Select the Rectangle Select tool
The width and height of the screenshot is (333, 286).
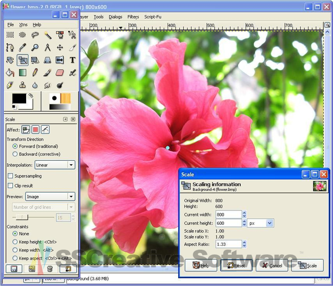pos(10,34)
